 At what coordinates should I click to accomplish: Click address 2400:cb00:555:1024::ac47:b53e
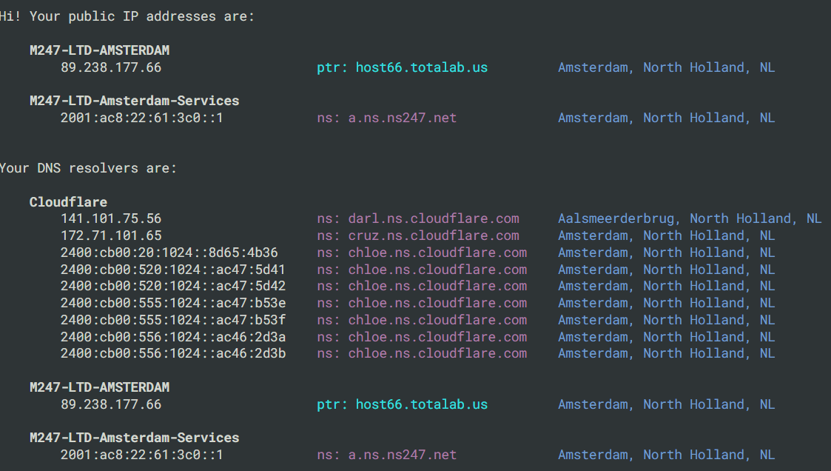[x=172, y=303]
